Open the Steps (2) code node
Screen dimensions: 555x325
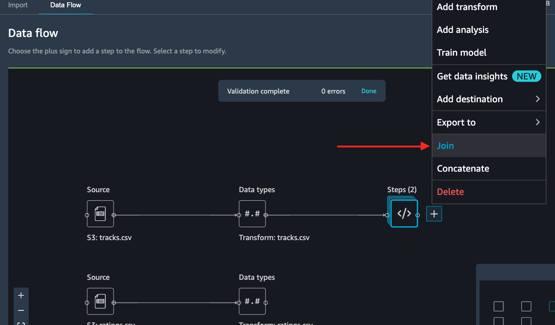coord(404,213)
